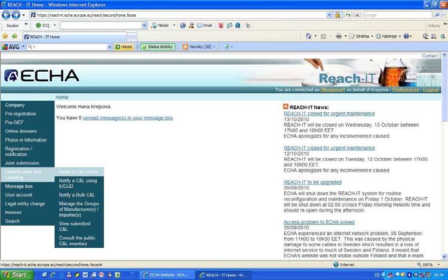
Task: Click the Contact link at top right
Action: click(x=429, y=56)
